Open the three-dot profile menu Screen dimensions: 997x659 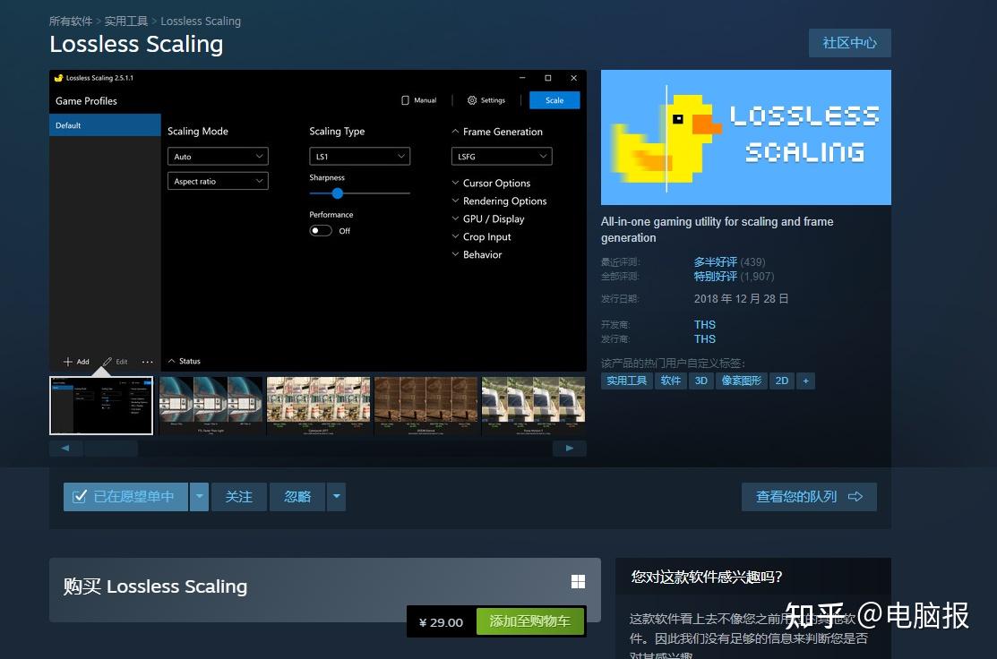148,362
